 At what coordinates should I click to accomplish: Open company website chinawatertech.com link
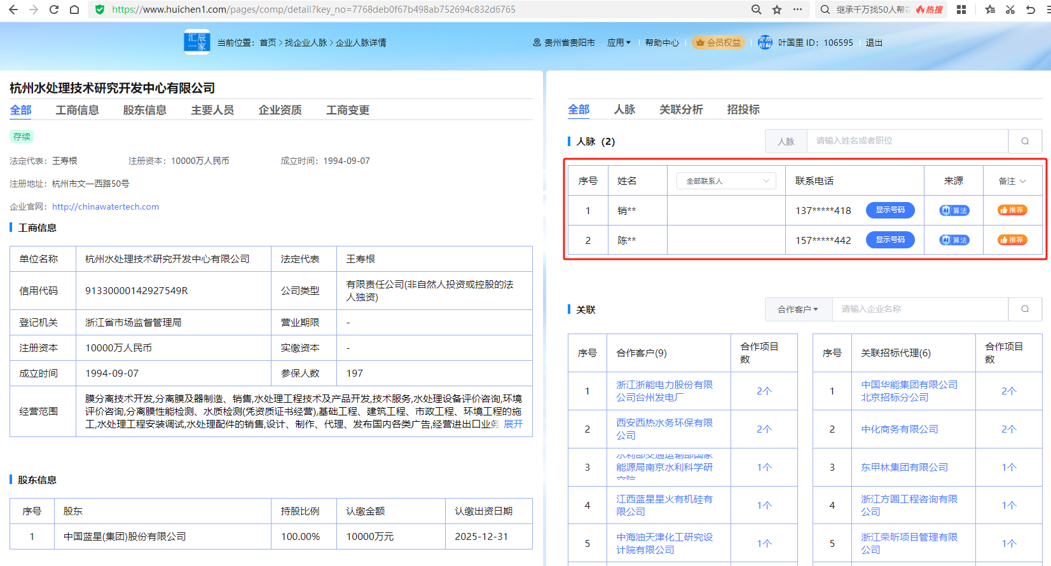pyautogui.click(x=106, y=206)
